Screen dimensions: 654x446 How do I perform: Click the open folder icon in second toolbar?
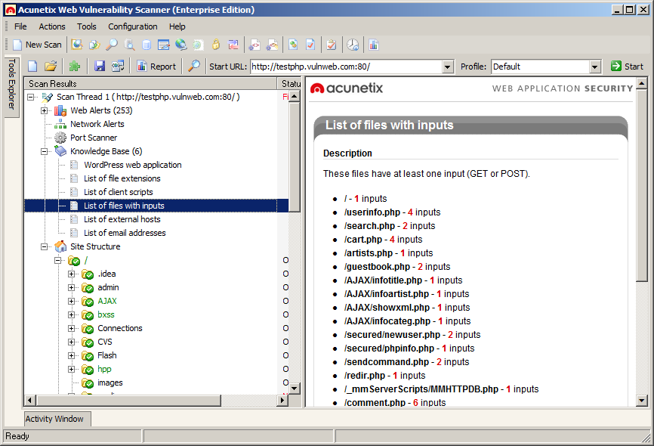51,67
